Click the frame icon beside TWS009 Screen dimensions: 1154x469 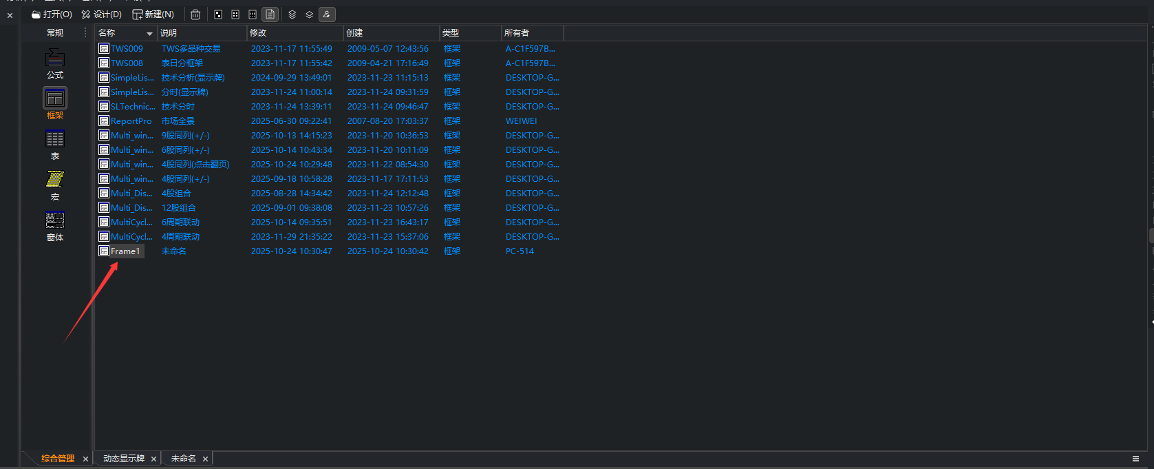pos(104,48)
